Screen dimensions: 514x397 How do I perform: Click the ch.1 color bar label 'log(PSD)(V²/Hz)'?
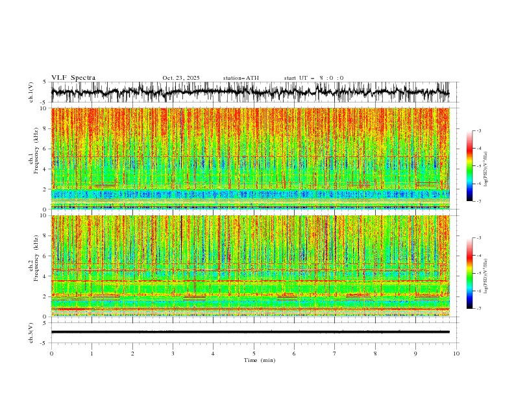tap(486, 169)
